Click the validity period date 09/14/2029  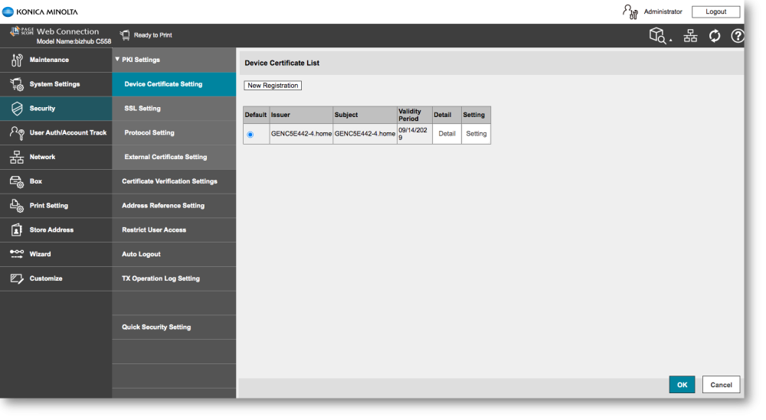click(414, 134)
